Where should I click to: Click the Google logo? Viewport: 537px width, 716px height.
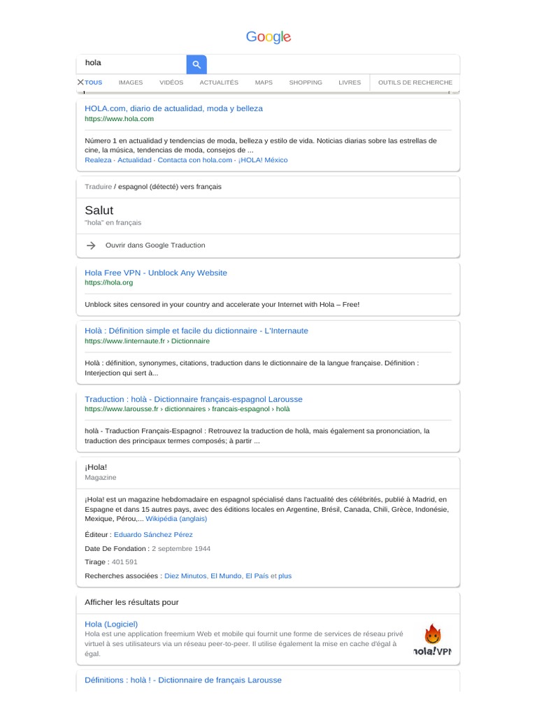click(x=268, y=37)
